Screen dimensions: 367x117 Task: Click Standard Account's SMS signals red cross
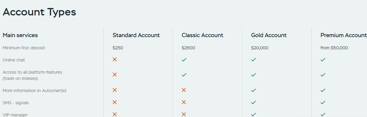click(x=115, y=102)
